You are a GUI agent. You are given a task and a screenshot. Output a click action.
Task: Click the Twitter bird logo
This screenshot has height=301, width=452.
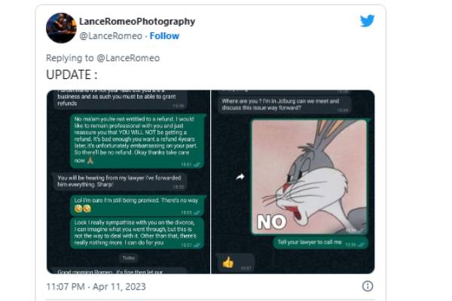[x=367, y=21]
